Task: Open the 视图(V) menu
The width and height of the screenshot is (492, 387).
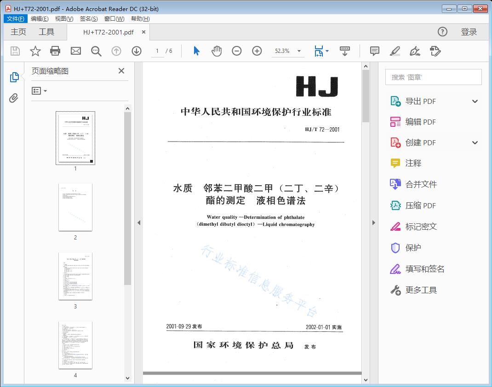Action: coord(64,19)
